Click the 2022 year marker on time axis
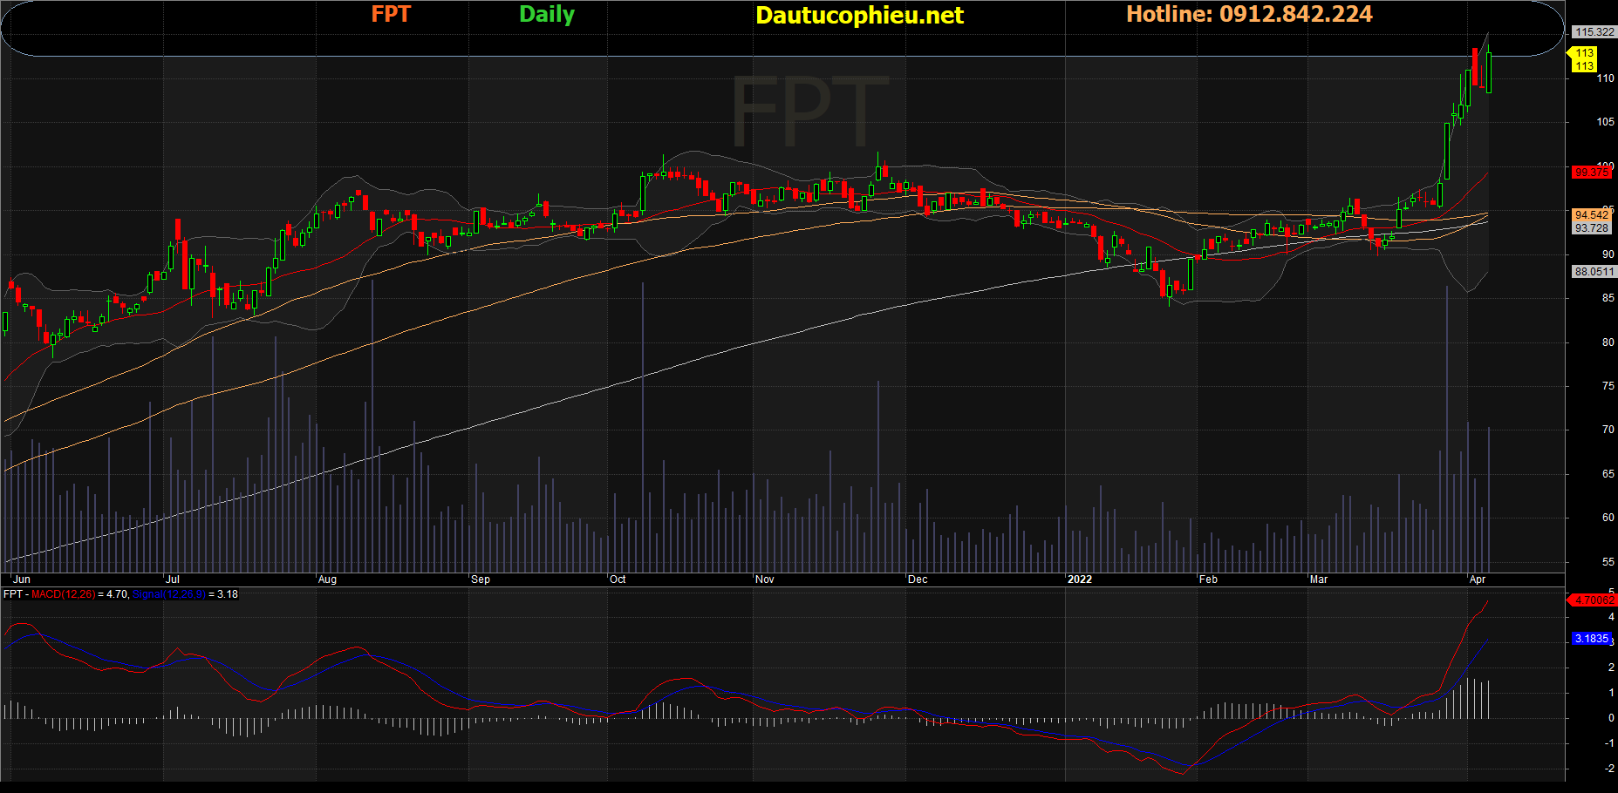 (1080, 579)
